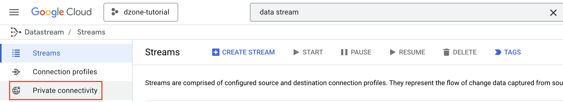563x102 pixels.
Task: Open the dzone-tutorial project selector
Action: point(141,12)
